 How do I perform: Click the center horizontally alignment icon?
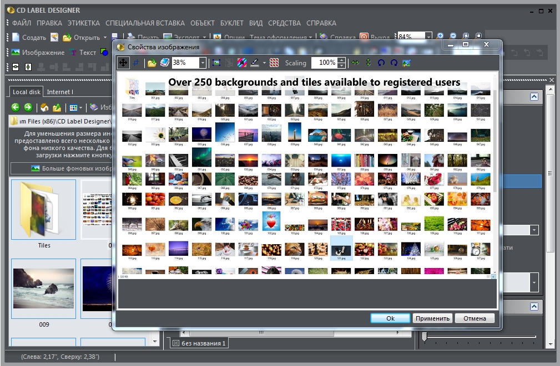16,66
